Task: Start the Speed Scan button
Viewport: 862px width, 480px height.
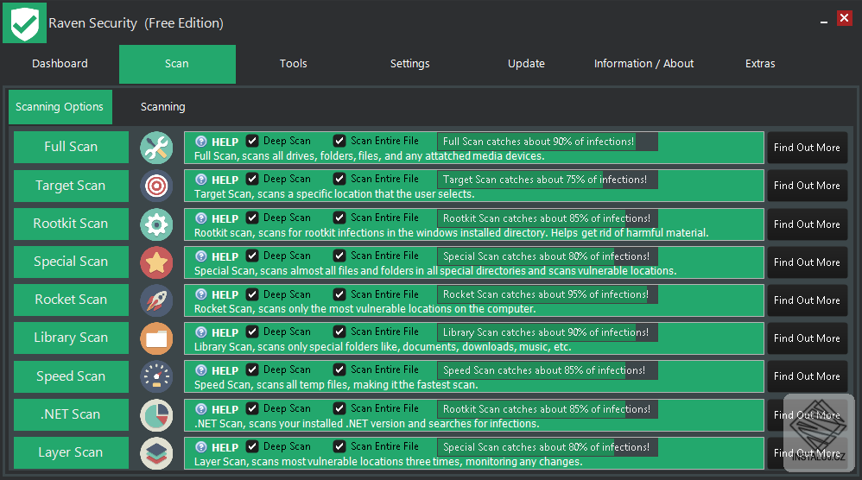Action: 71,376
